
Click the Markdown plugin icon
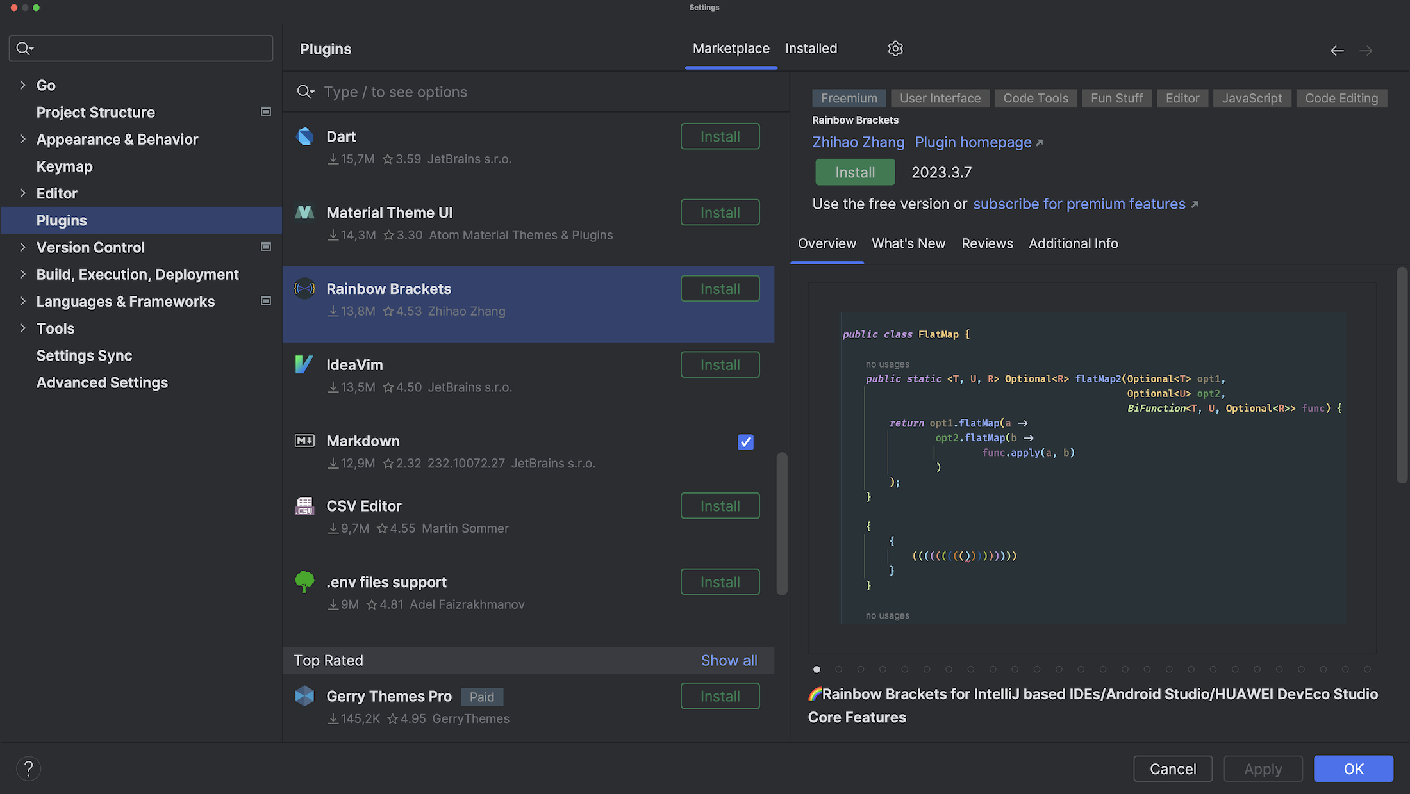304,442
